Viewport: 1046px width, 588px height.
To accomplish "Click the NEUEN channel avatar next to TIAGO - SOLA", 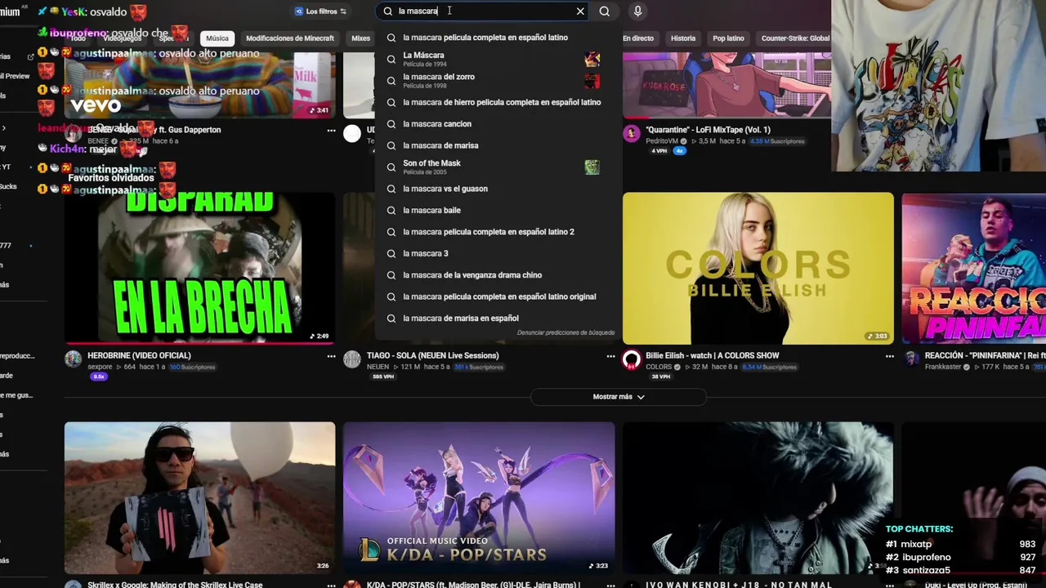I will [352, 359].
